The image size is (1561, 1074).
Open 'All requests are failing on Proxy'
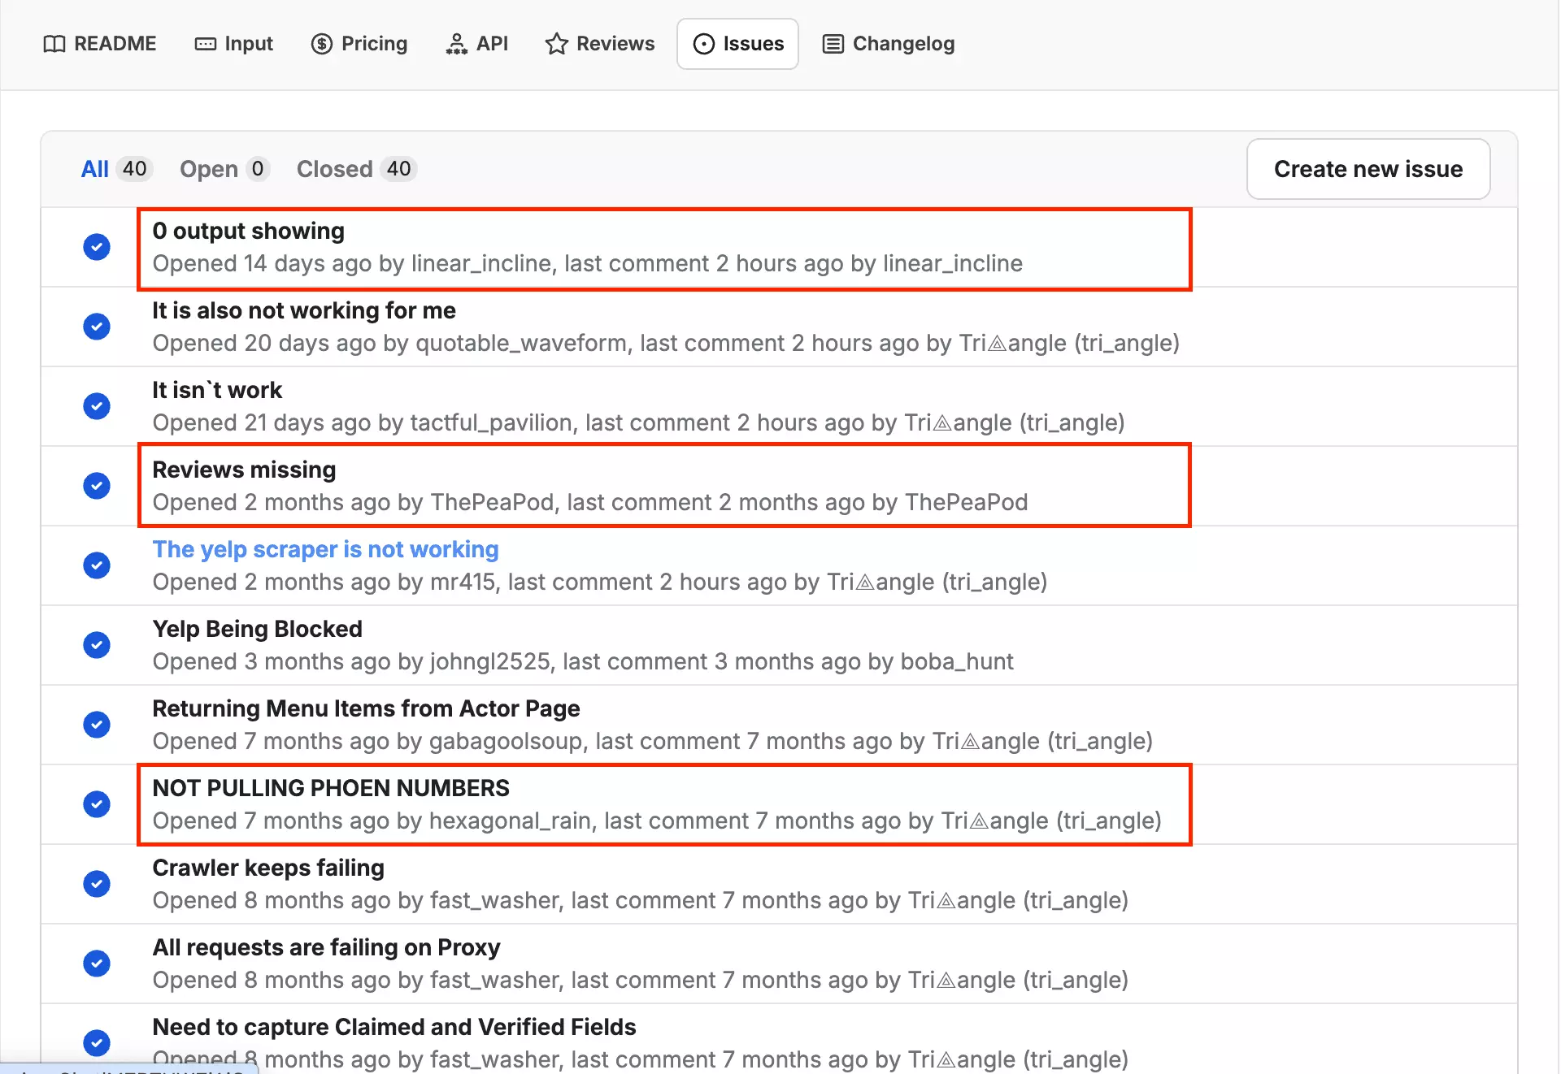pos(326,947)
